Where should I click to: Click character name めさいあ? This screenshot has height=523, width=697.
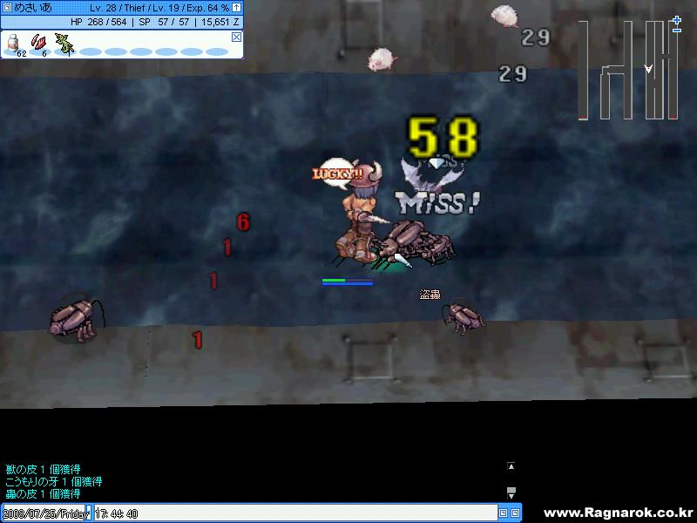point(33,8)
